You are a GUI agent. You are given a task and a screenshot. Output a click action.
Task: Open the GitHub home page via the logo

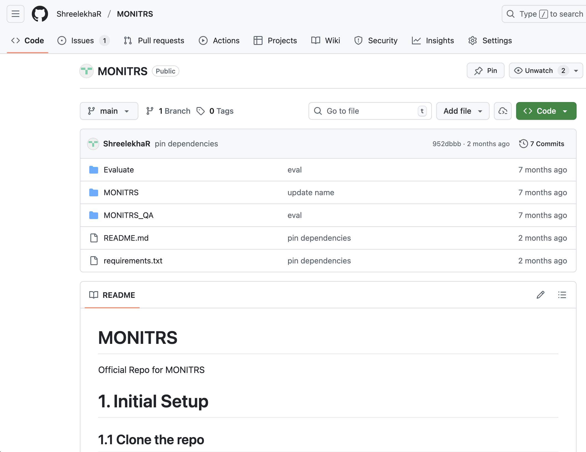pos(40,14)
